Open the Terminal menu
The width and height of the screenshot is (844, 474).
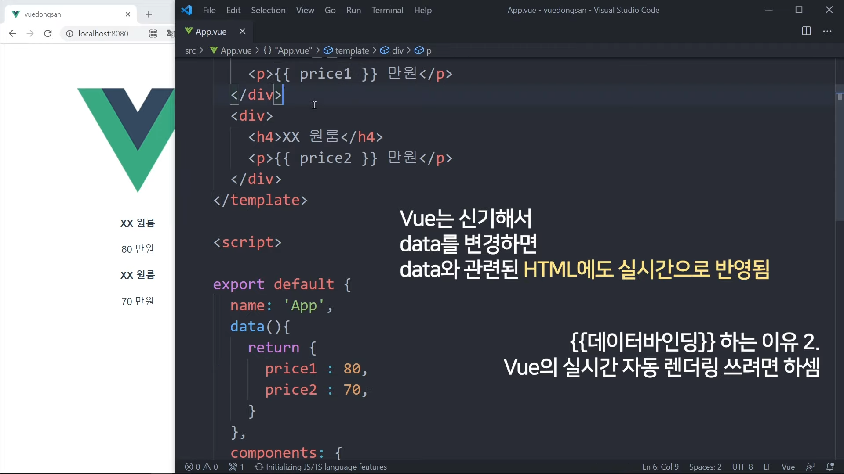click(x=387, y=10)
